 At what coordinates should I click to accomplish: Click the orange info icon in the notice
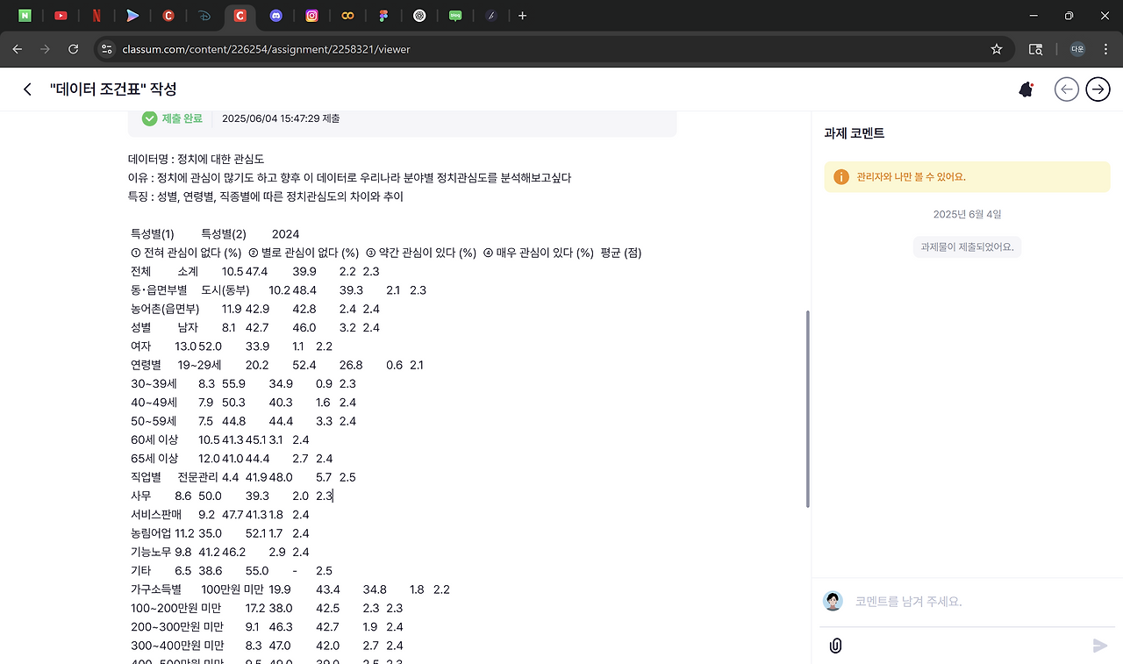click(841, 177)
